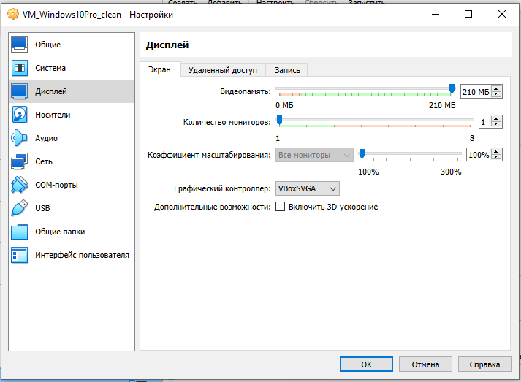The image size is (521, 382).
Task: Switch to the Запись tab
Action: pyautogui.click(x=286, y=70)
